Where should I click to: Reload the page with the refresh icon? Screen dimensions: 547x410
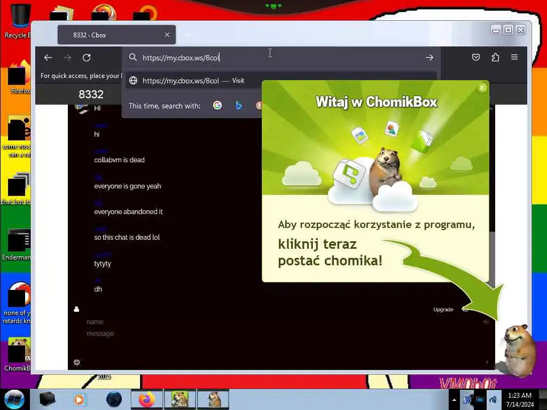point(87,58)
